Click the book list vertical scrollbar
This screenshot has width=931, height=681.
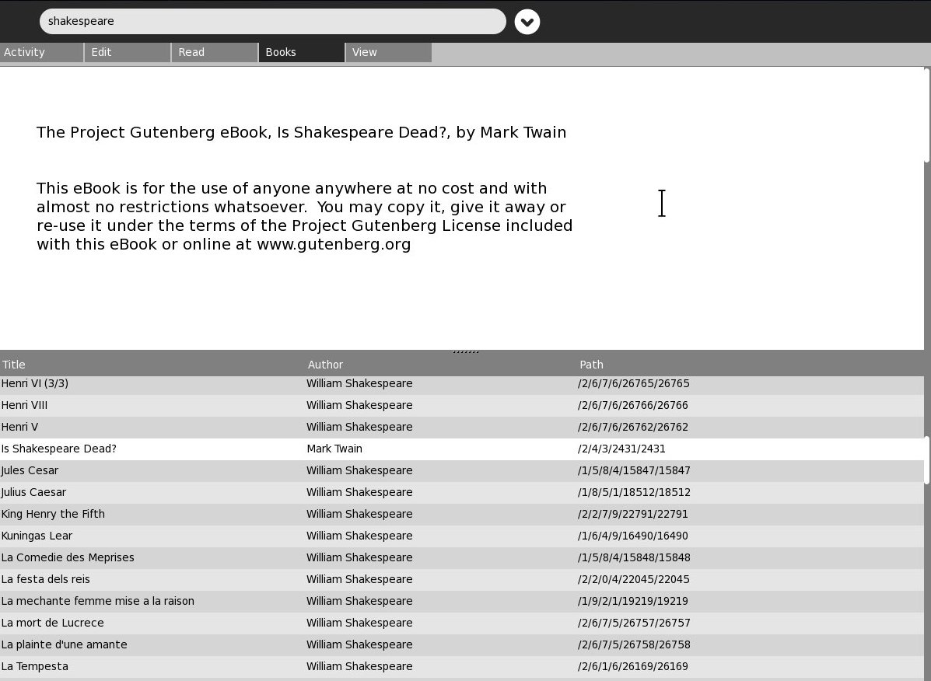(926, 460)
